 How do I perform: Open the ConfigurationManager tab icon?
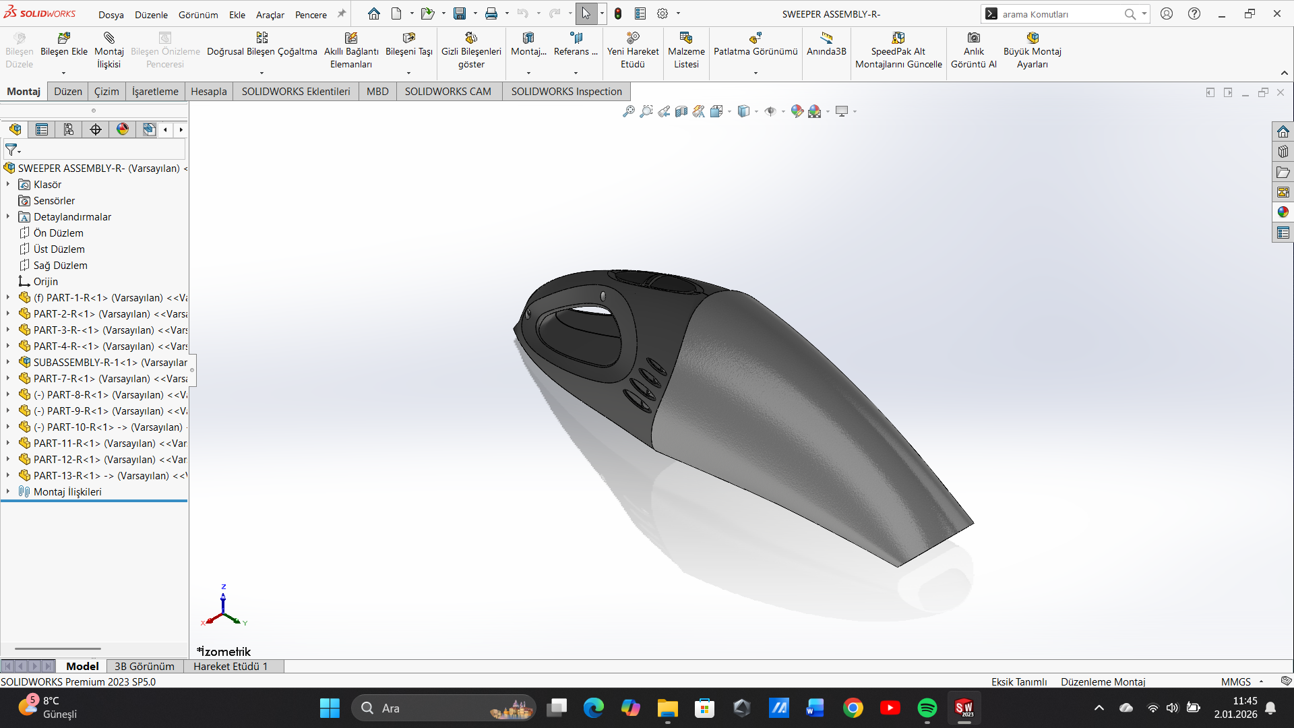tap(69, 129)
